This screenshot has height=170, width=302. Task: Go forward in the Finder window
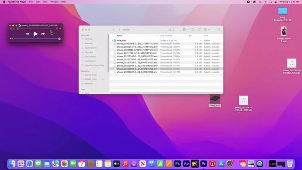click(119, 29)
